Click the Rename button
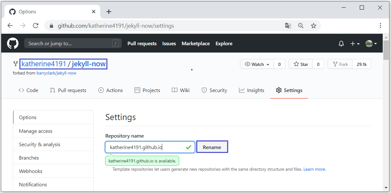 tap(212, 147)
